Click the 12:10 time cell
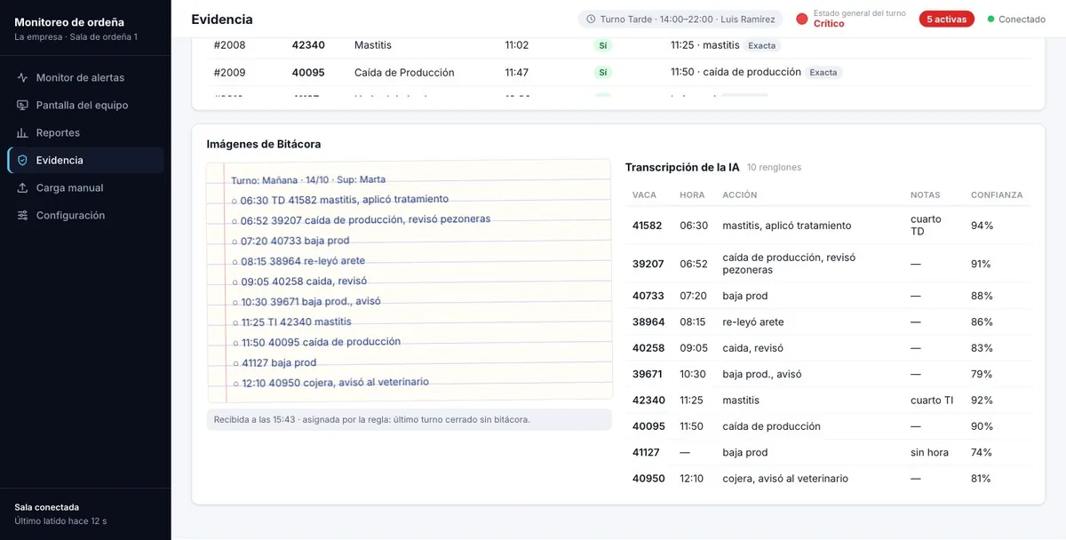This screenshot has height=540, width=1066. 691,479
